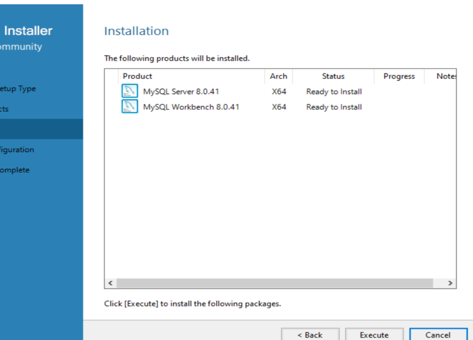This screenshot has width=473, height=340.
Task: Click the Arch column header
Action: coord(278,76)
